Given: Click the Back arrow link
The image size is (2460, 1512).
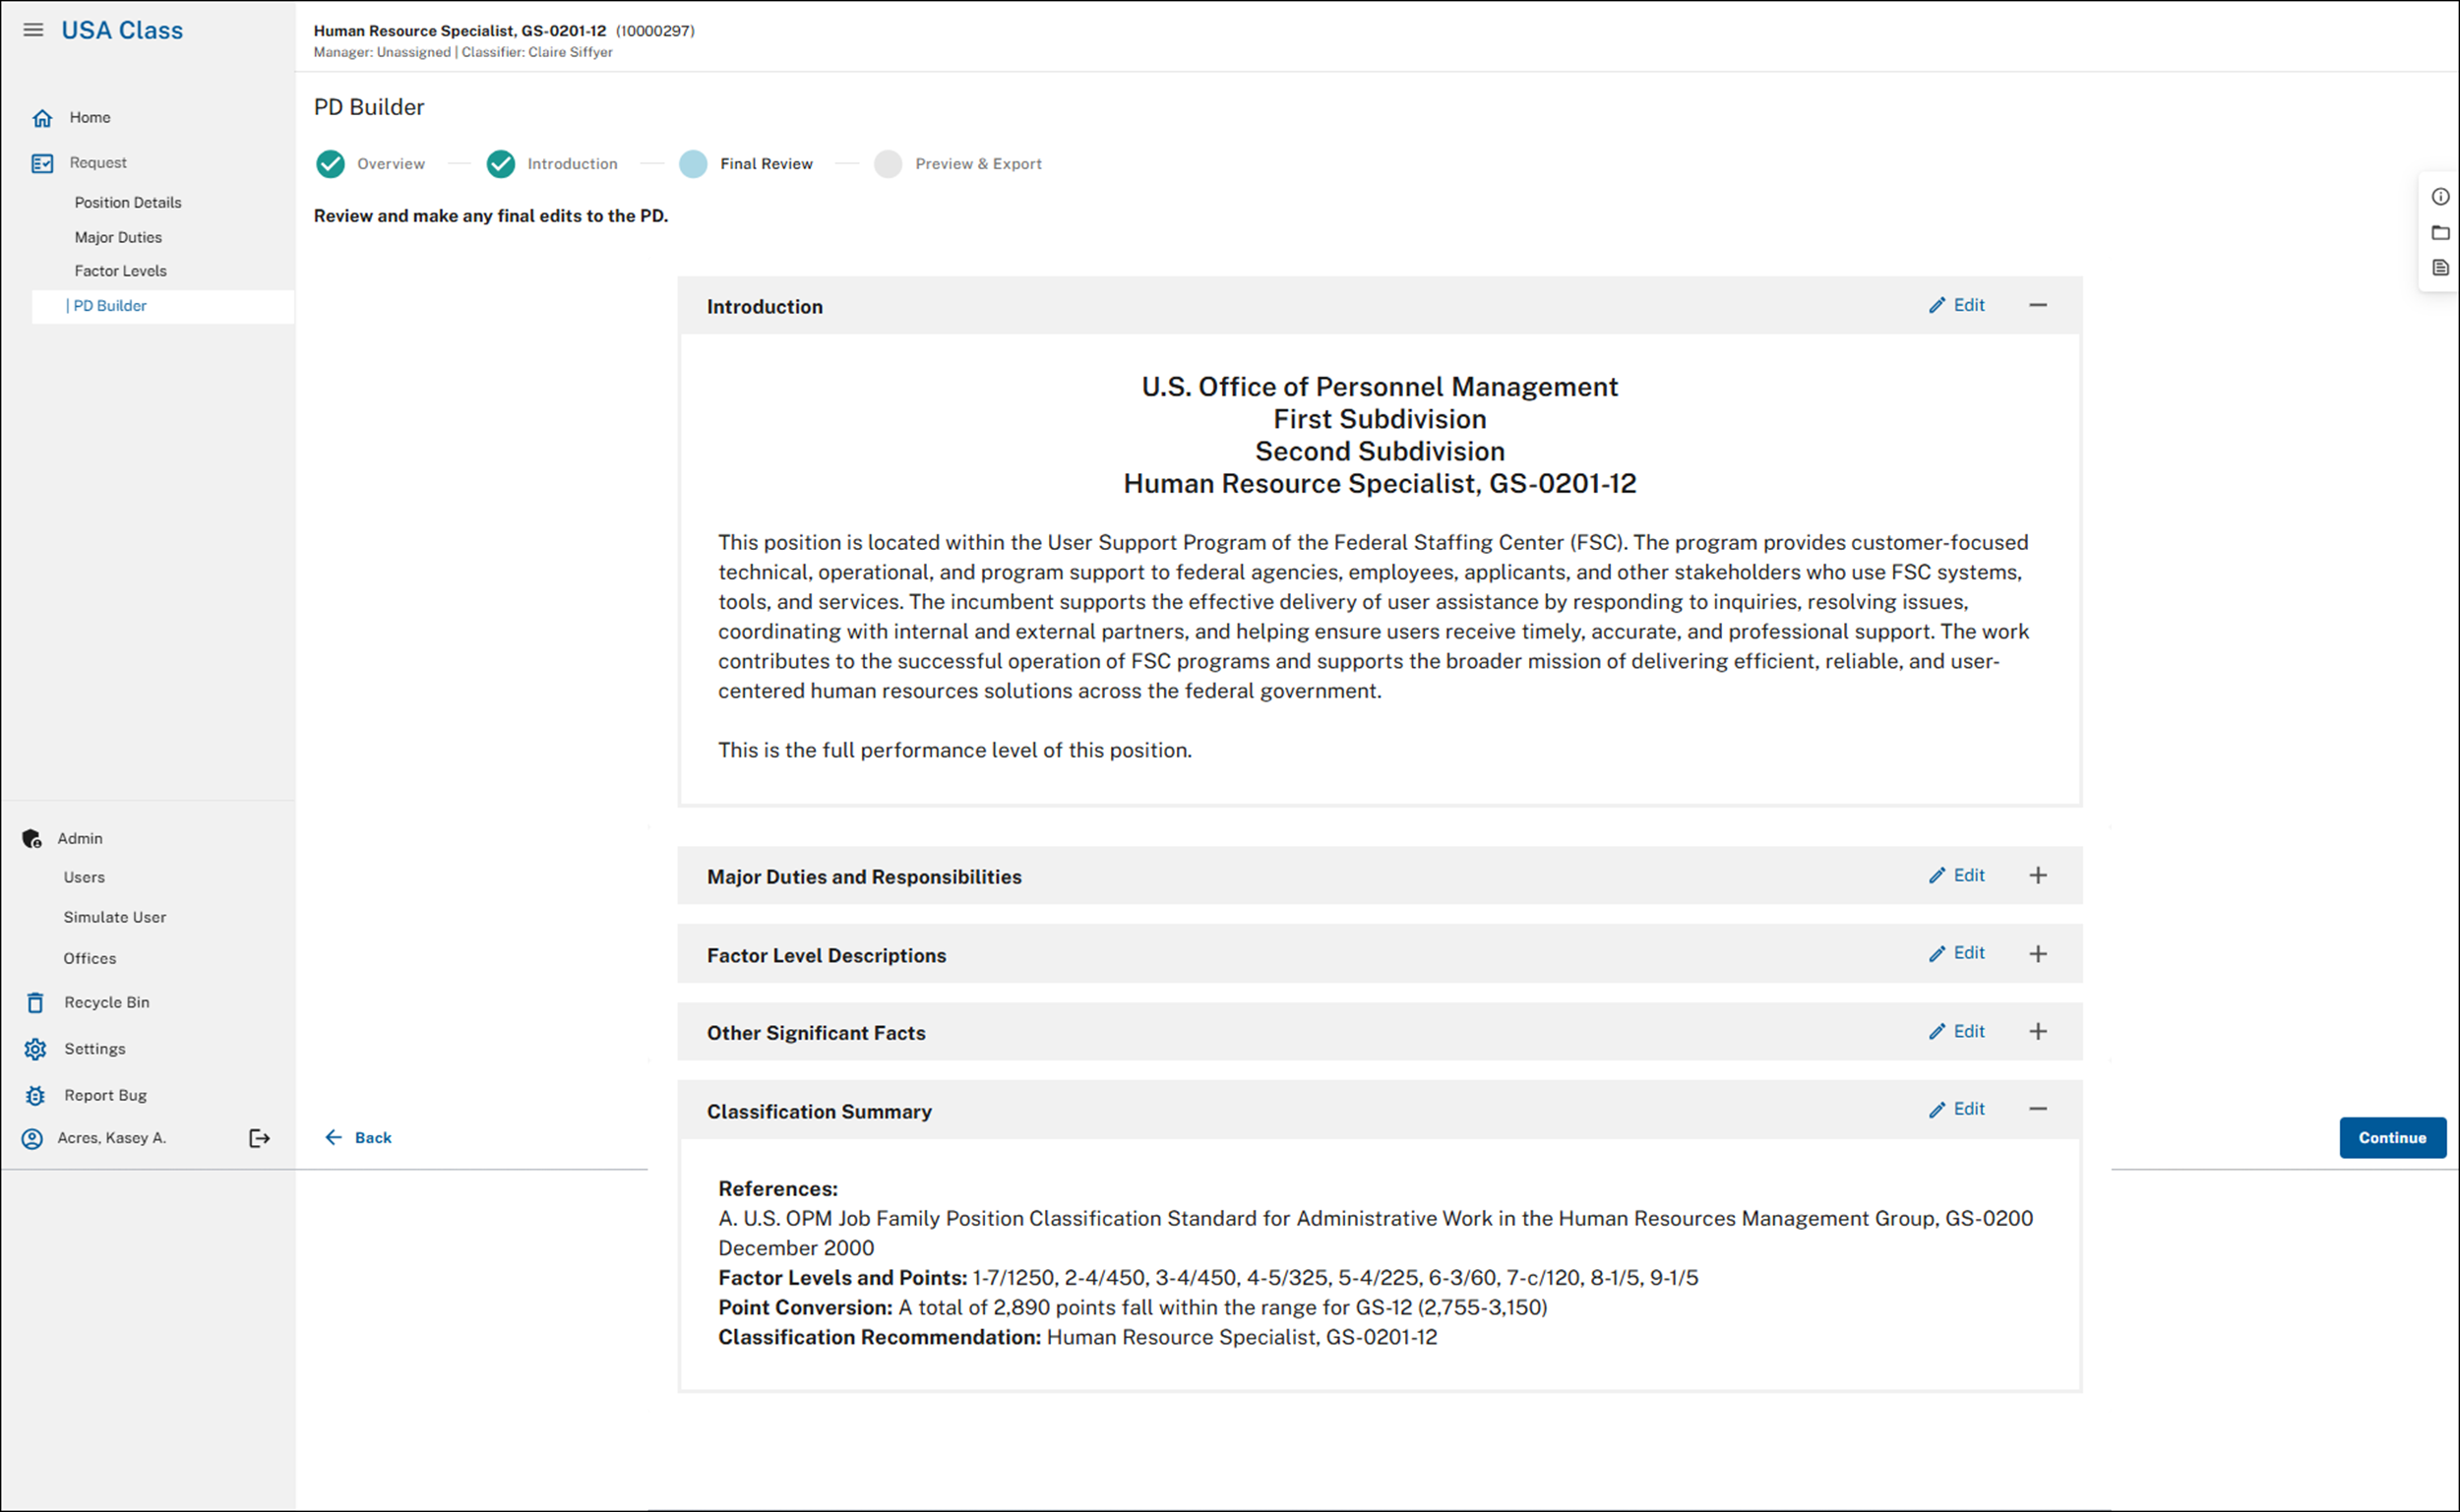Looking at the screenshot, I should [358, 1138].
